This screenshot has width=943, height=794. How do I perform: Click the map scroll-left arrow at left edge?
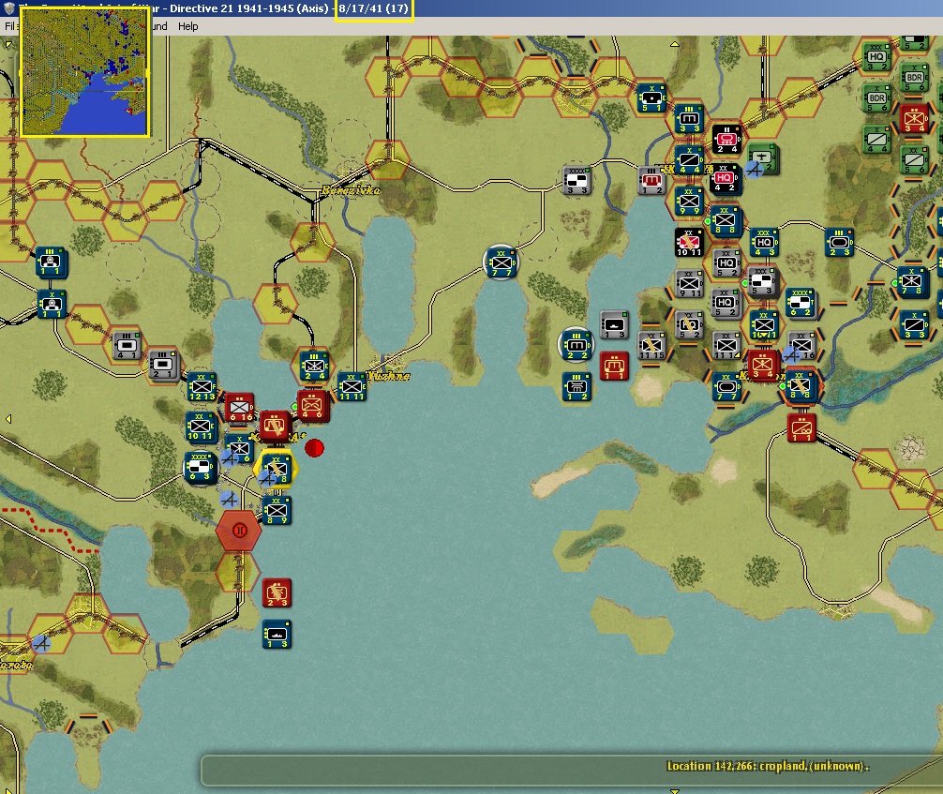tap(8, 419)
